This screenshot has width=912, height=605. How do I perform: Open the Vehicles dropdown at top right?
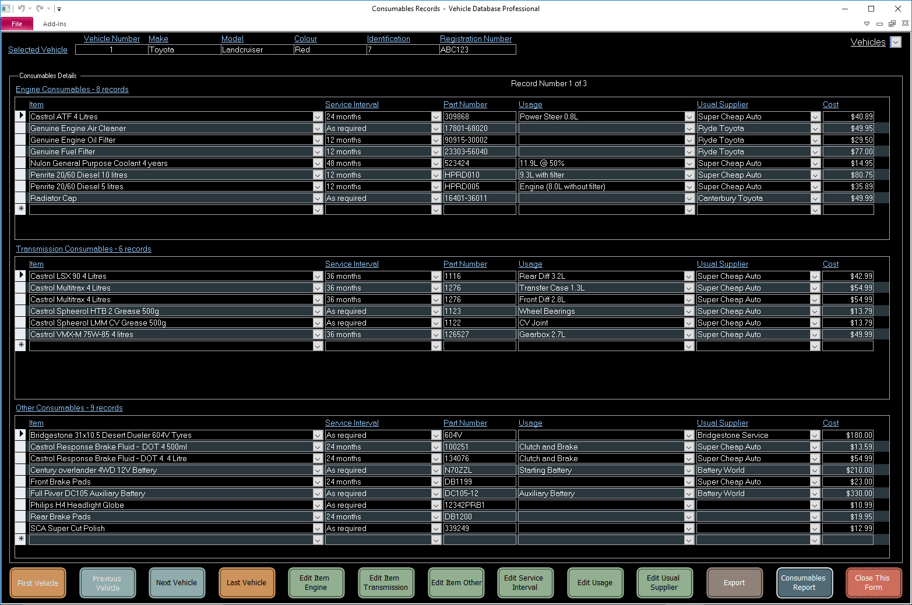click(896, 42)
